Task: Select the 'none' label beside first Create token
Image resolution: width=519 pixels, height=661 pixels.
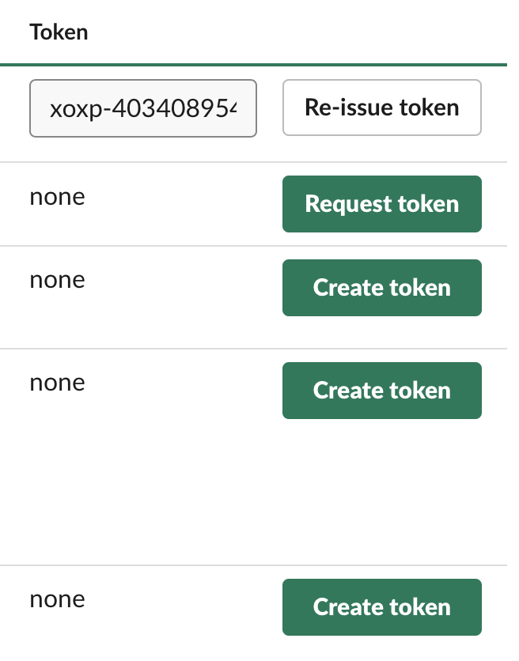Action: 58,281
